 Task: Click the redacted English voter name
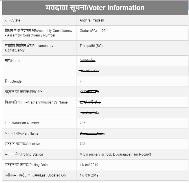[x=90, y=71]
